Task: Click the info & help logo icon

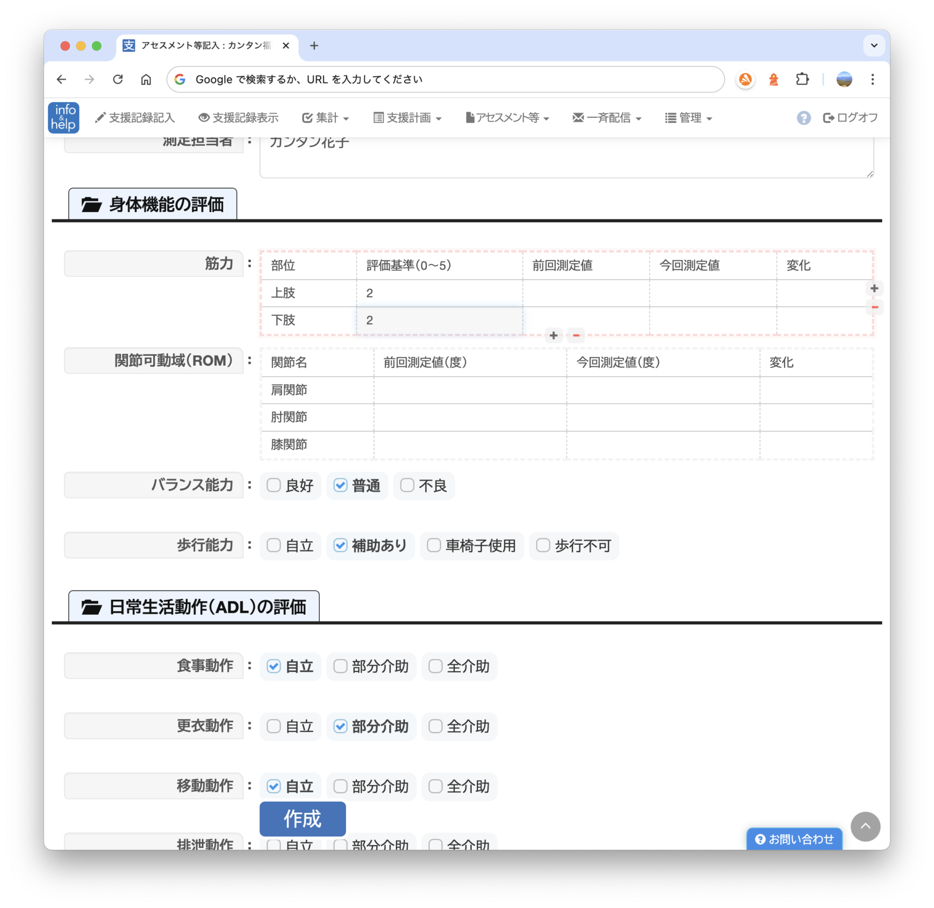Action: pyautogui.click(x=63, y=118)
